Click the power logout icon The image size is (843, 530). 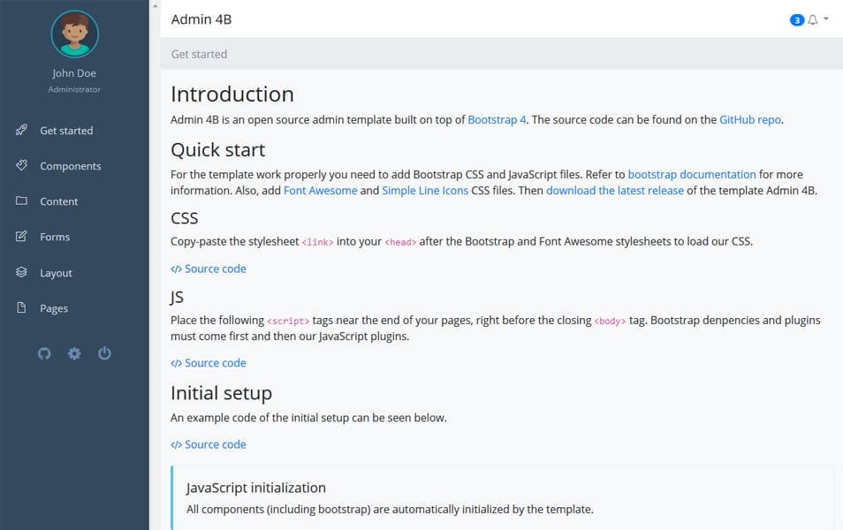[x=104, y=353]
